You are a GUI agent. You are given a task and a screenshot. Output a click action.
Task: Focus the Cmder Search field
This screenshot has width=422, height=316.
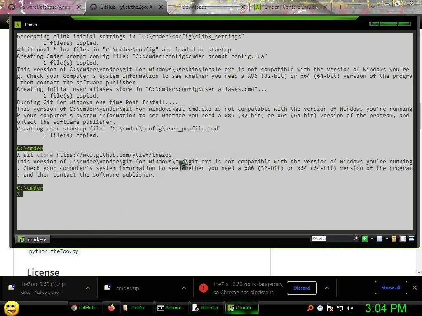point(332,239)
